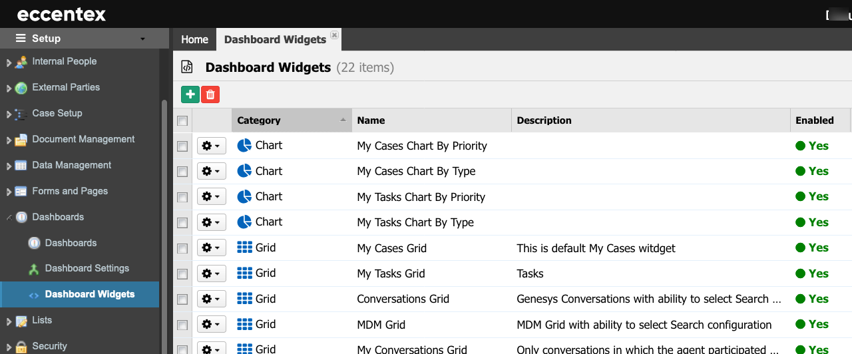The height and width of the screenshot is (354, 852).
Task: Open gear menu for My Tasks Chart By Priority
Action: pos(212,197)
